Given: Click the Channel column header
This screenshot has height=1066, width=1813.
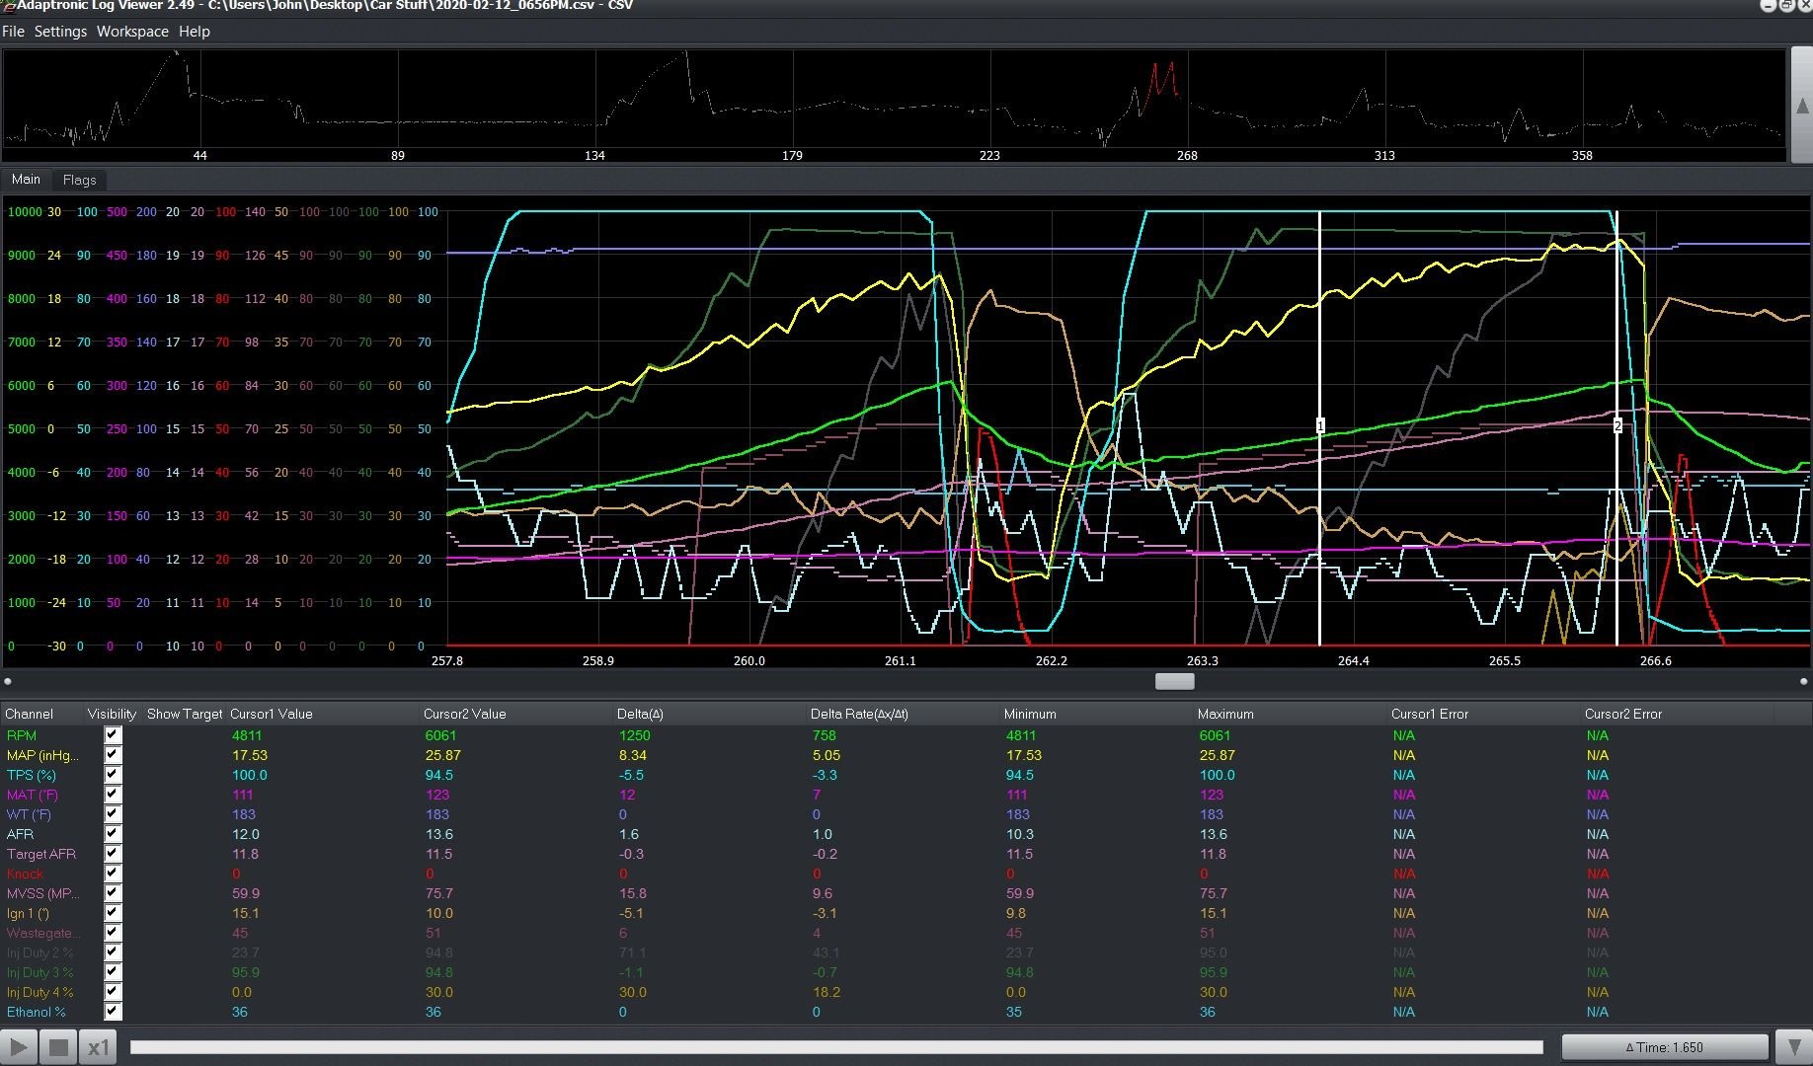Looking at the screenshot, I should tap(30, 714).
